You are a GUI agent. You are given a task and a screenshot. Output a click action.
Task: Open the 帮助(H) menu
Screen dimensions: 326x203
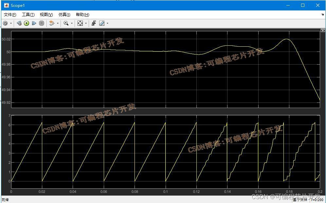point(82,15)
